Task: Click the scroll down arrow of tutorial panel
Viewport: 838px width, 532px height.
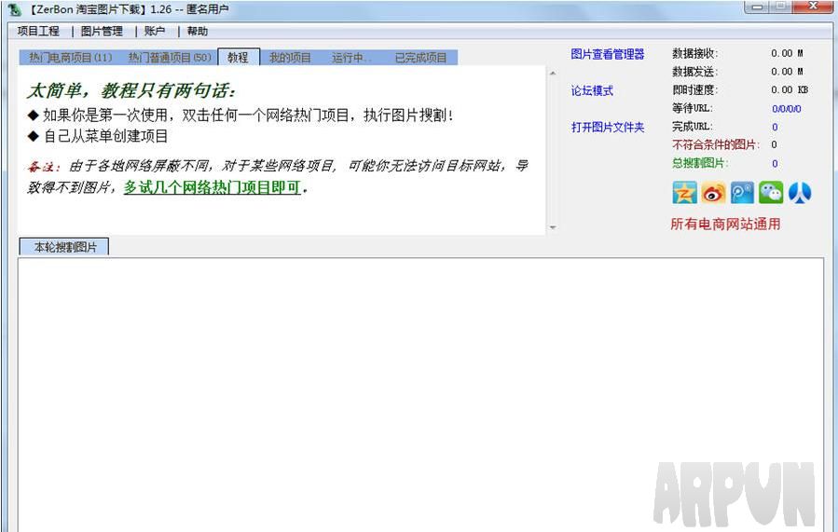Action: (553, 227)
